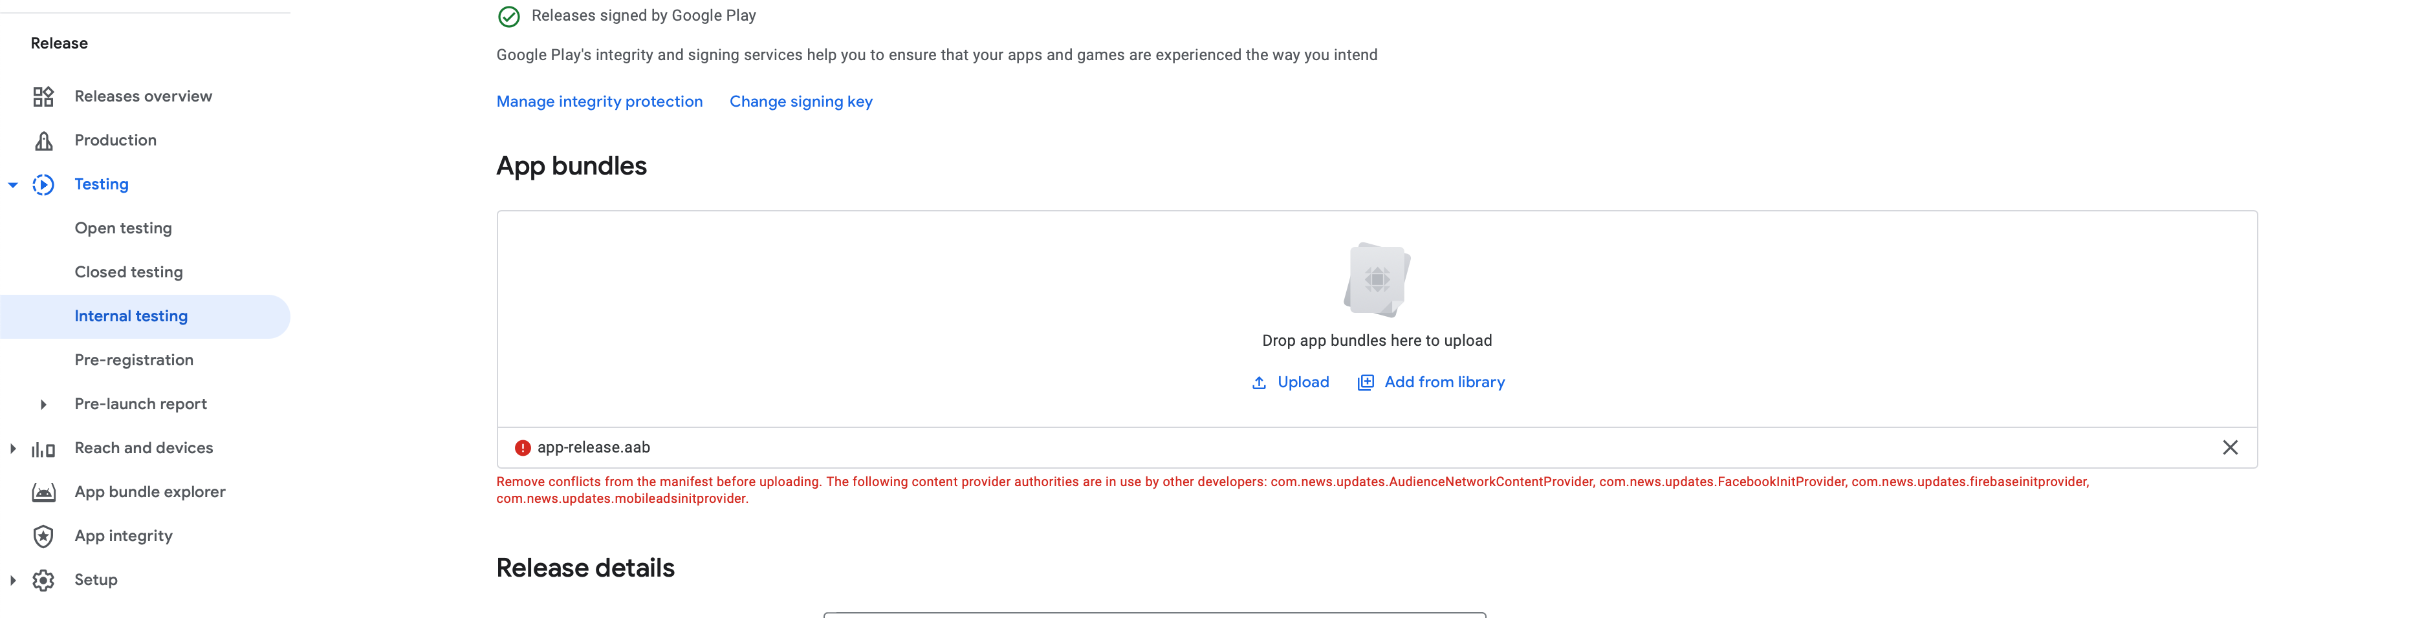This screenshot has width=2422, height=618.
Task: Remove app-release.aab with the X
Action: 2231,447
